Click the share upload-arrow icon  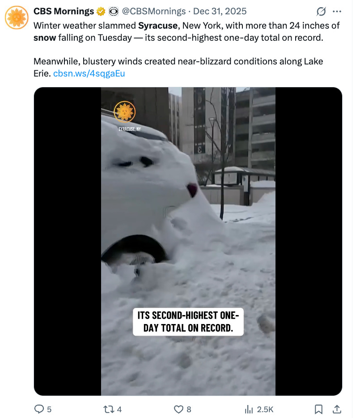[x=337, y=409]
